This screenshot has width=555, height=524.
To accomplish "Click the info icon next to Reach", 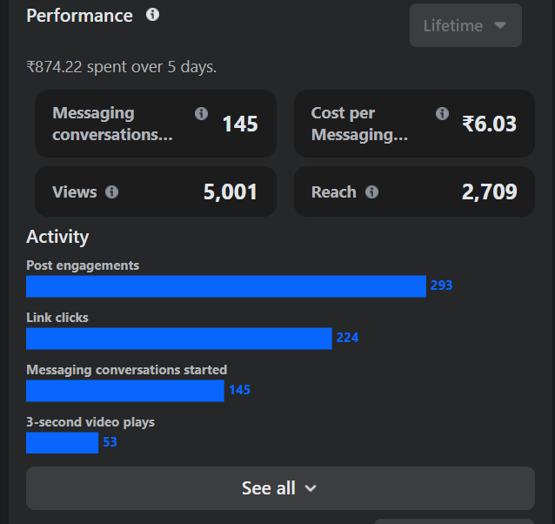I will [x=371, y=192].
